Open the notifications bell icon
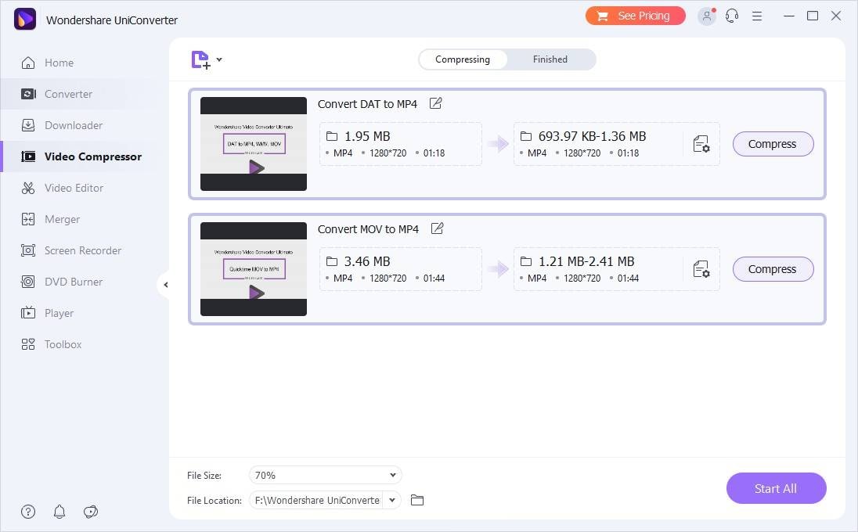 click(59, 512)
